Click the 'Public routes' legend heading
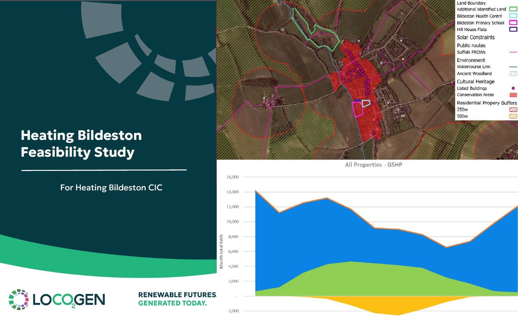 pyautogui.click(x=471, y=46)
